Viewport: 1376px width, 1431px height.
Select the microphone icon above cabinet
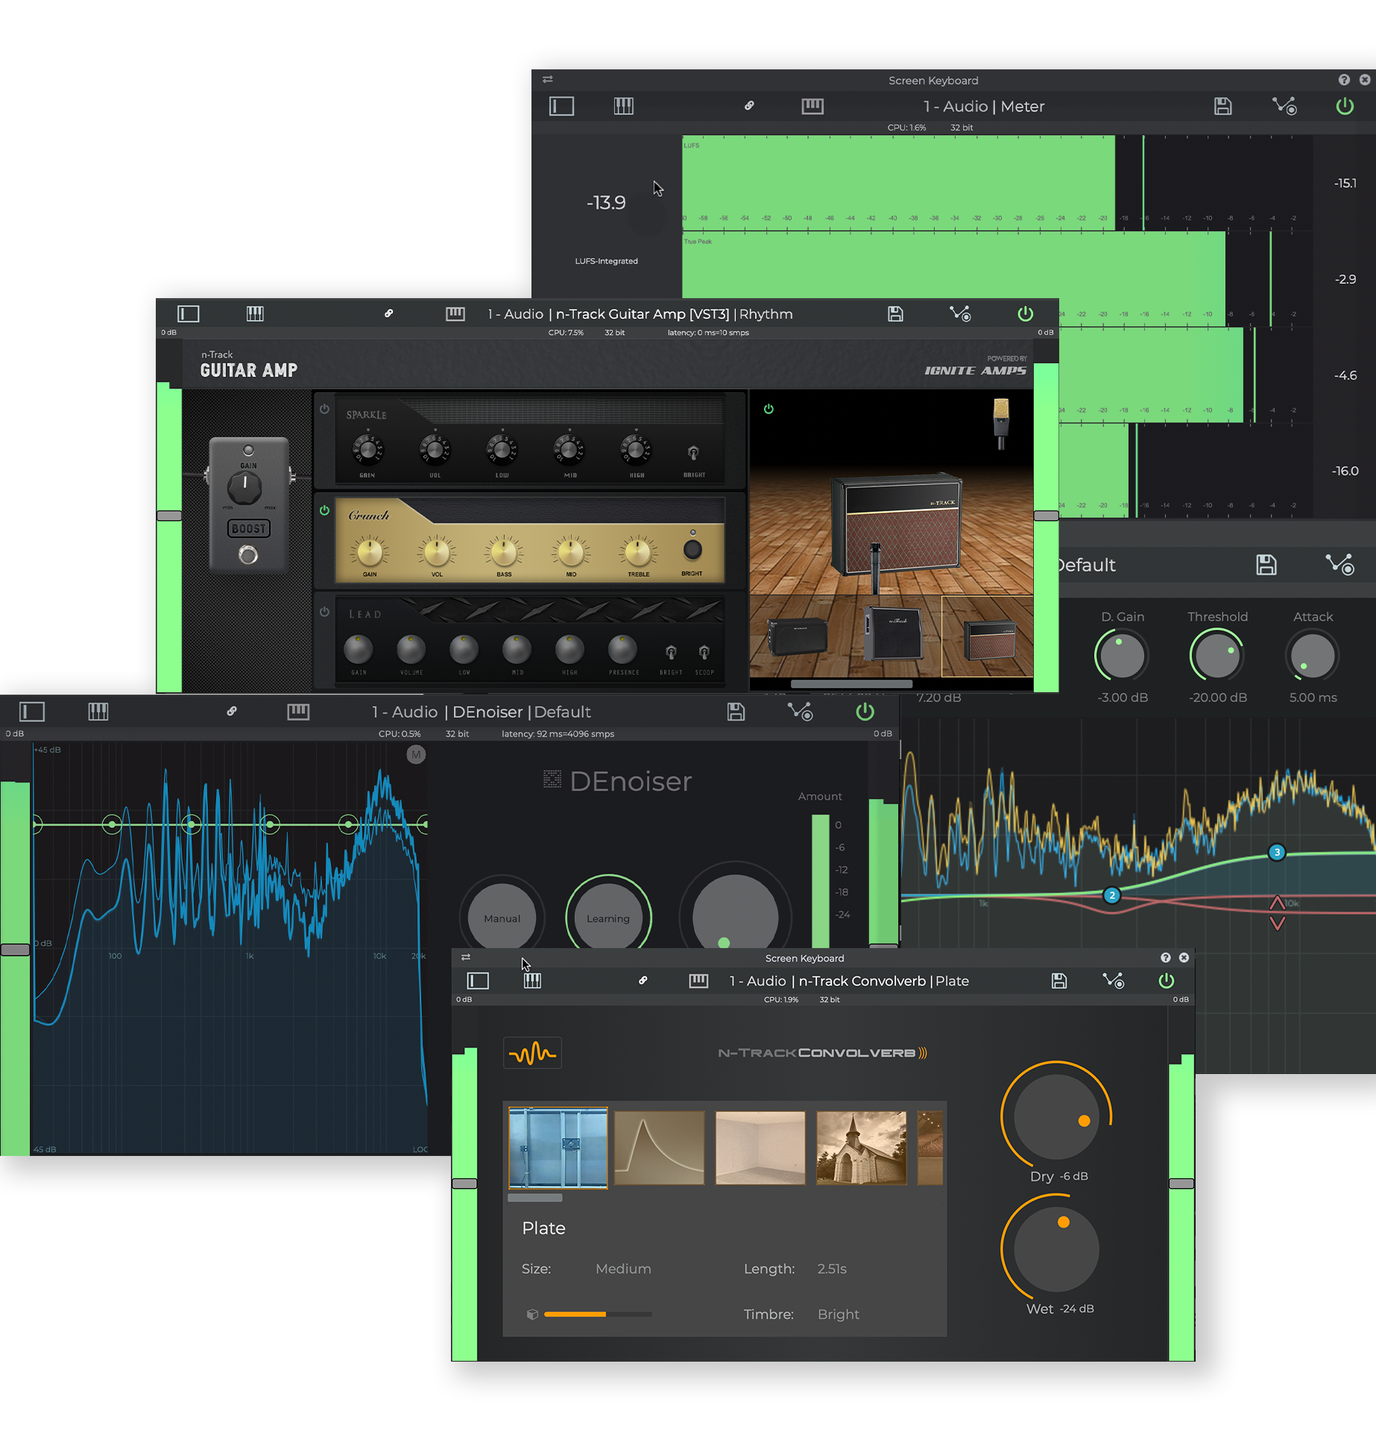pos(1001,423)
